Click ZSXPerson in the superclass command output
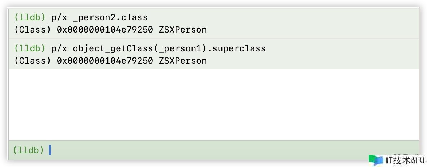 point(182,61)
